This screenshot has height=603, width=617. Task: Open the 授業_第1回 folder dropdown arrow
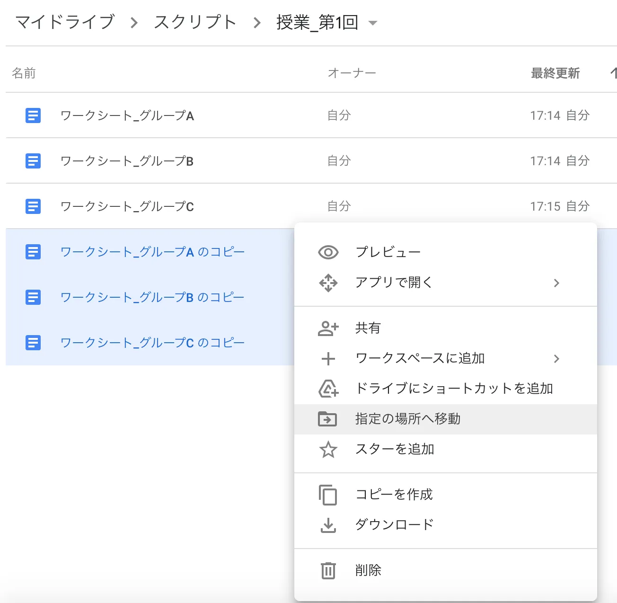373,23
